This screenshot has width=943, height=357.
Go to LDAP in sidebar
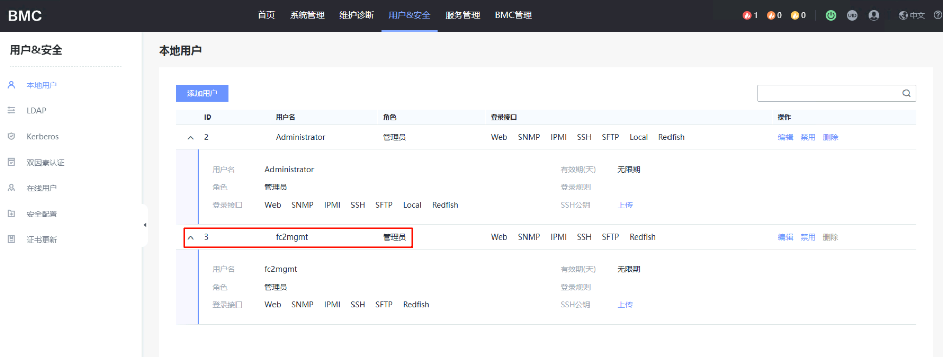tap(36, 111)
